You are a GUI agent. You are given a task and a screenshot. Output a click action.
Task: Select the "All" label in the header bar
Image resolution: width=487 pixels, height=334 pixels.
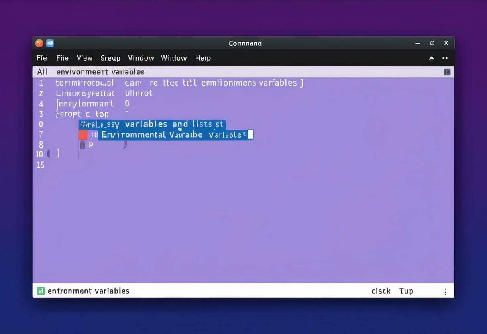tap(42, 72)
